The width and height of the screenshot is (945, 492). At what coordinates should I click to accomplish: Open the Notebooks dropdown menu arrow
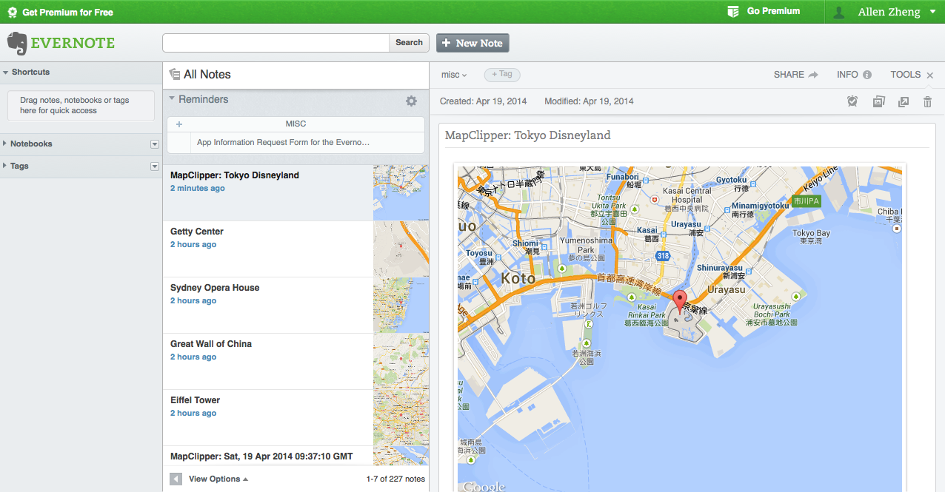(155, 144)
